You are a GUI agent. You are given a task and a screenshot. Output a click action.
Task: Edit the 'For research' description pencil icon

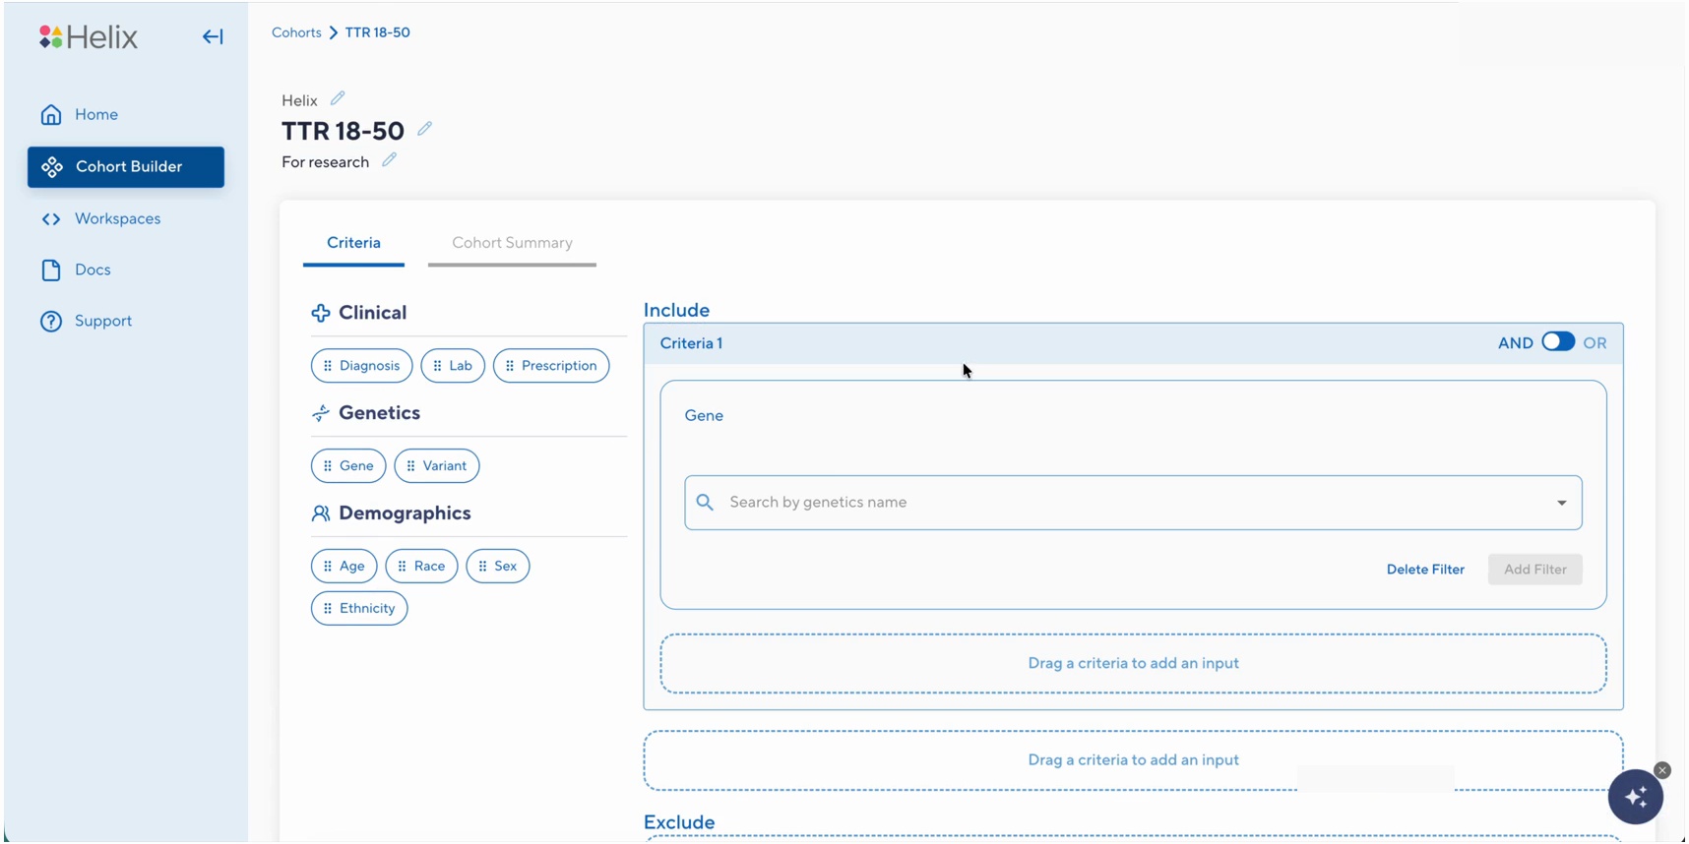(x=389, y=159)
